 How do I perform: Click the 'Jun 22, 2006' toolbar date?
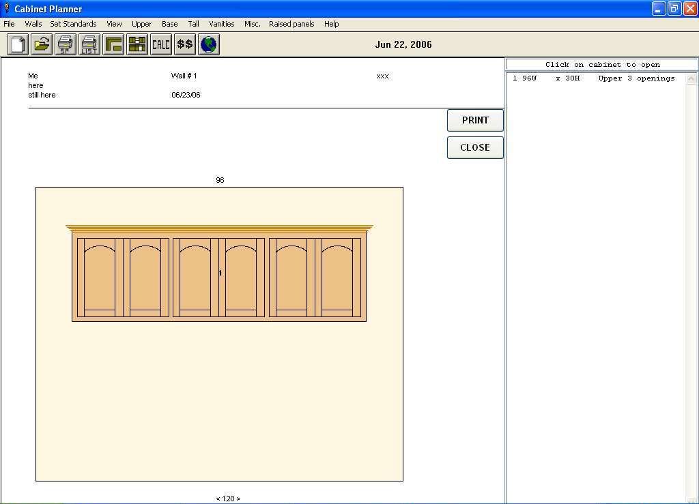pos(403,44)
